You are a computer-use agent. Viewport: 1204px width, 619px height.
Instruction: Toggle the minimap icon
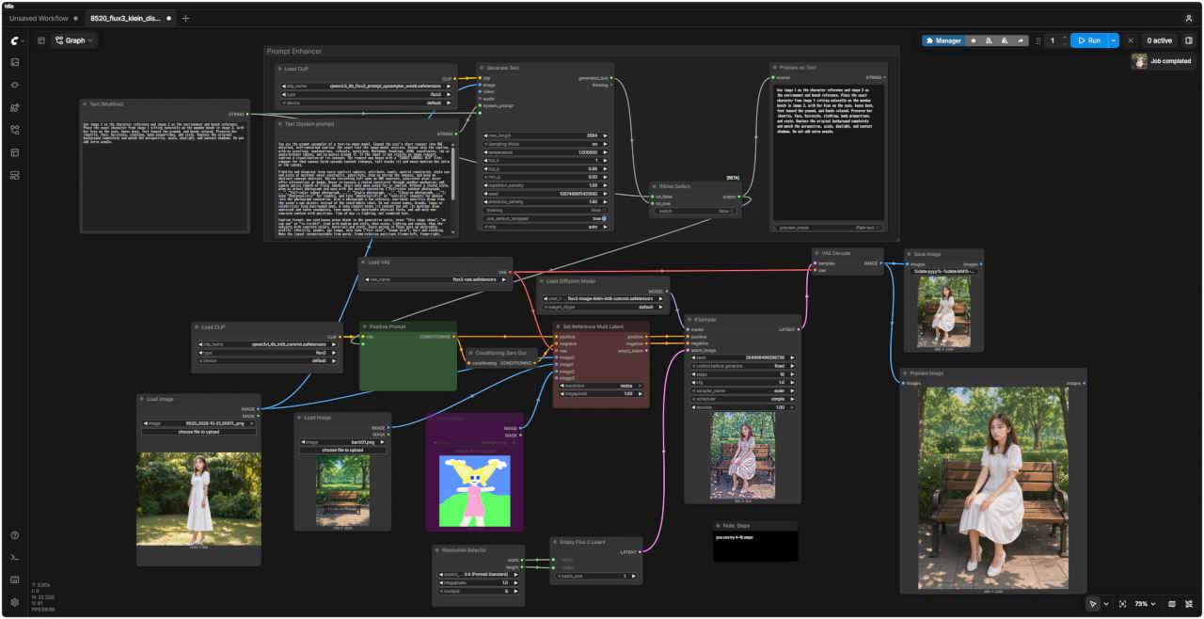coord(1171,604)
